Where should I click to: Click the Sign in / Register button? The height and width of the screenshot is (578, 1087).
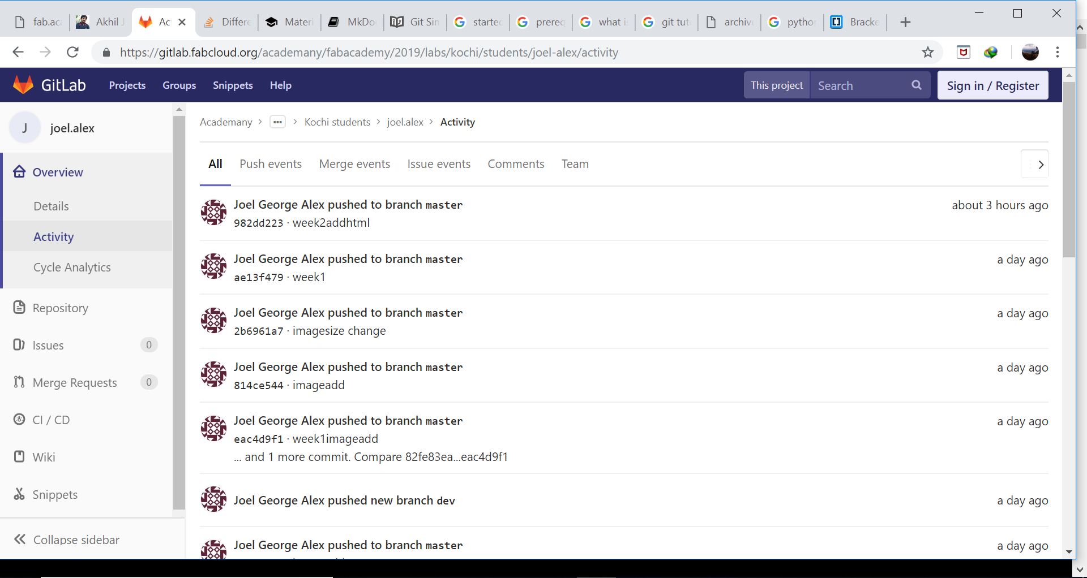(993, 85)
